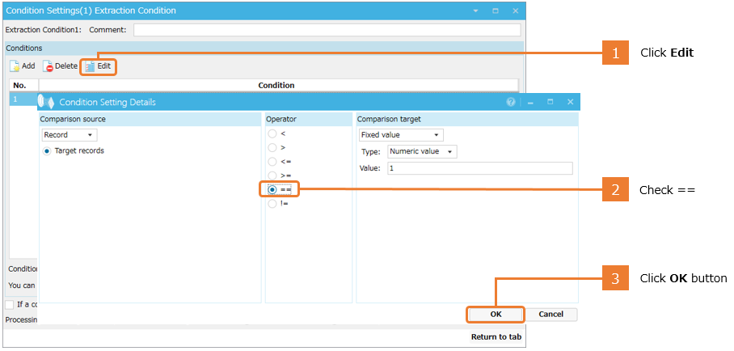Click the Condition Setting Details title bar logo
The width and height of the screenshot is (734, 351).
click(x=48, y=103)
